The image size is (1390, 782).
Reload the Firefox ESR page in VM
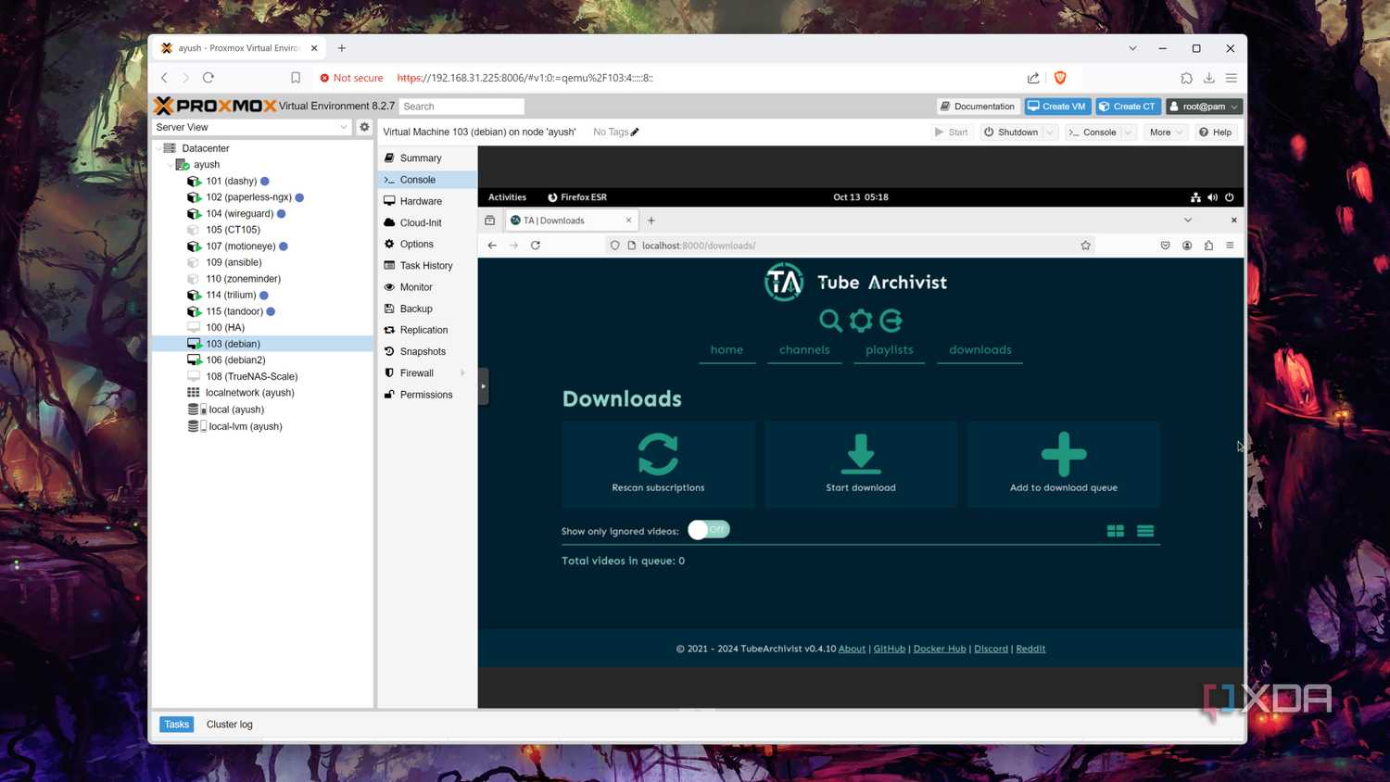point(536,246)
